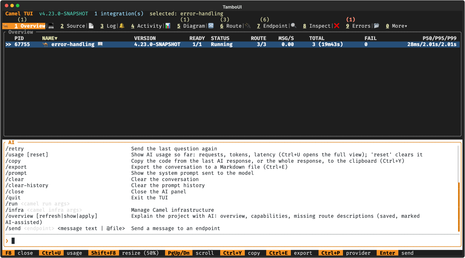Open the More dropdown menu
This screenshot has height=258, width=465.
click(396, 26)
